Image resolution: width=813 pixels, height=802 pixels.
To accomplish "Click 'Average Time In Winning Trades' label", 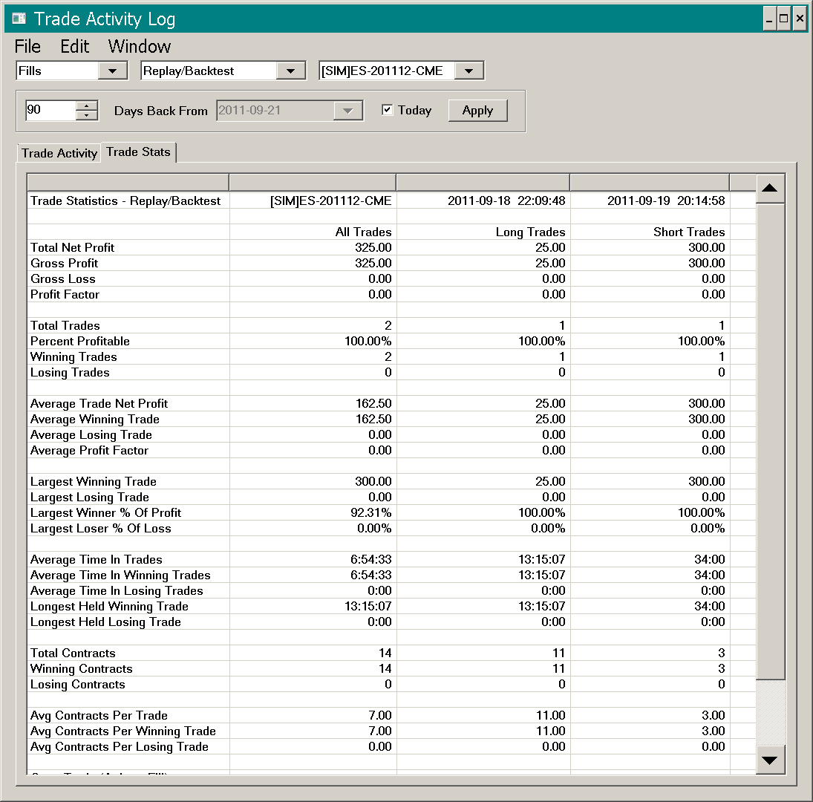I will [120, 575].
